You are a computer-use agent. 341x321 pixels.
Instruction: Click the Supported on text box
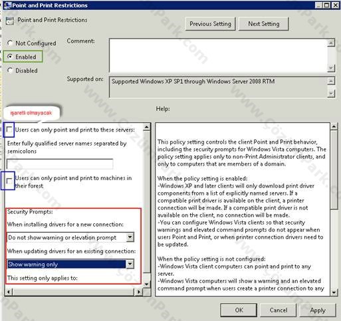coord(218,87)
